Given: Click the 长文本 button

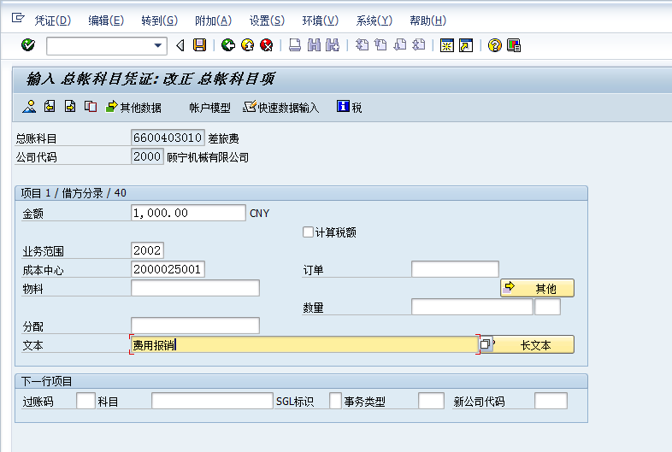Looking at the screenshot, I should coord(533,345).
